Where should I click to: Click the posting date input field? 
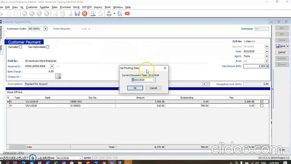[x=142, y=80]
